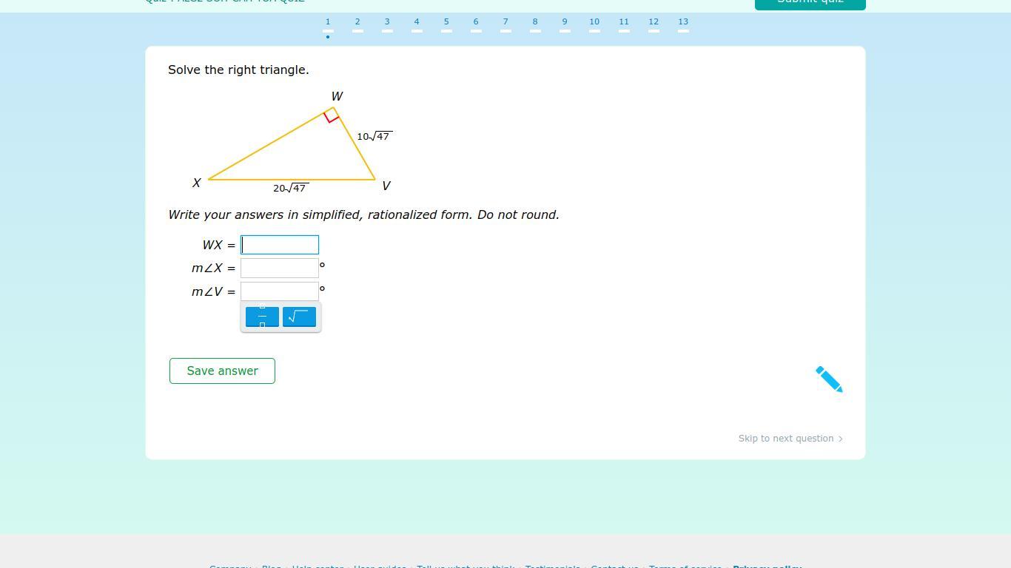Go to question 2
The height and width of the screenshot is (568, 1011).
357,22
